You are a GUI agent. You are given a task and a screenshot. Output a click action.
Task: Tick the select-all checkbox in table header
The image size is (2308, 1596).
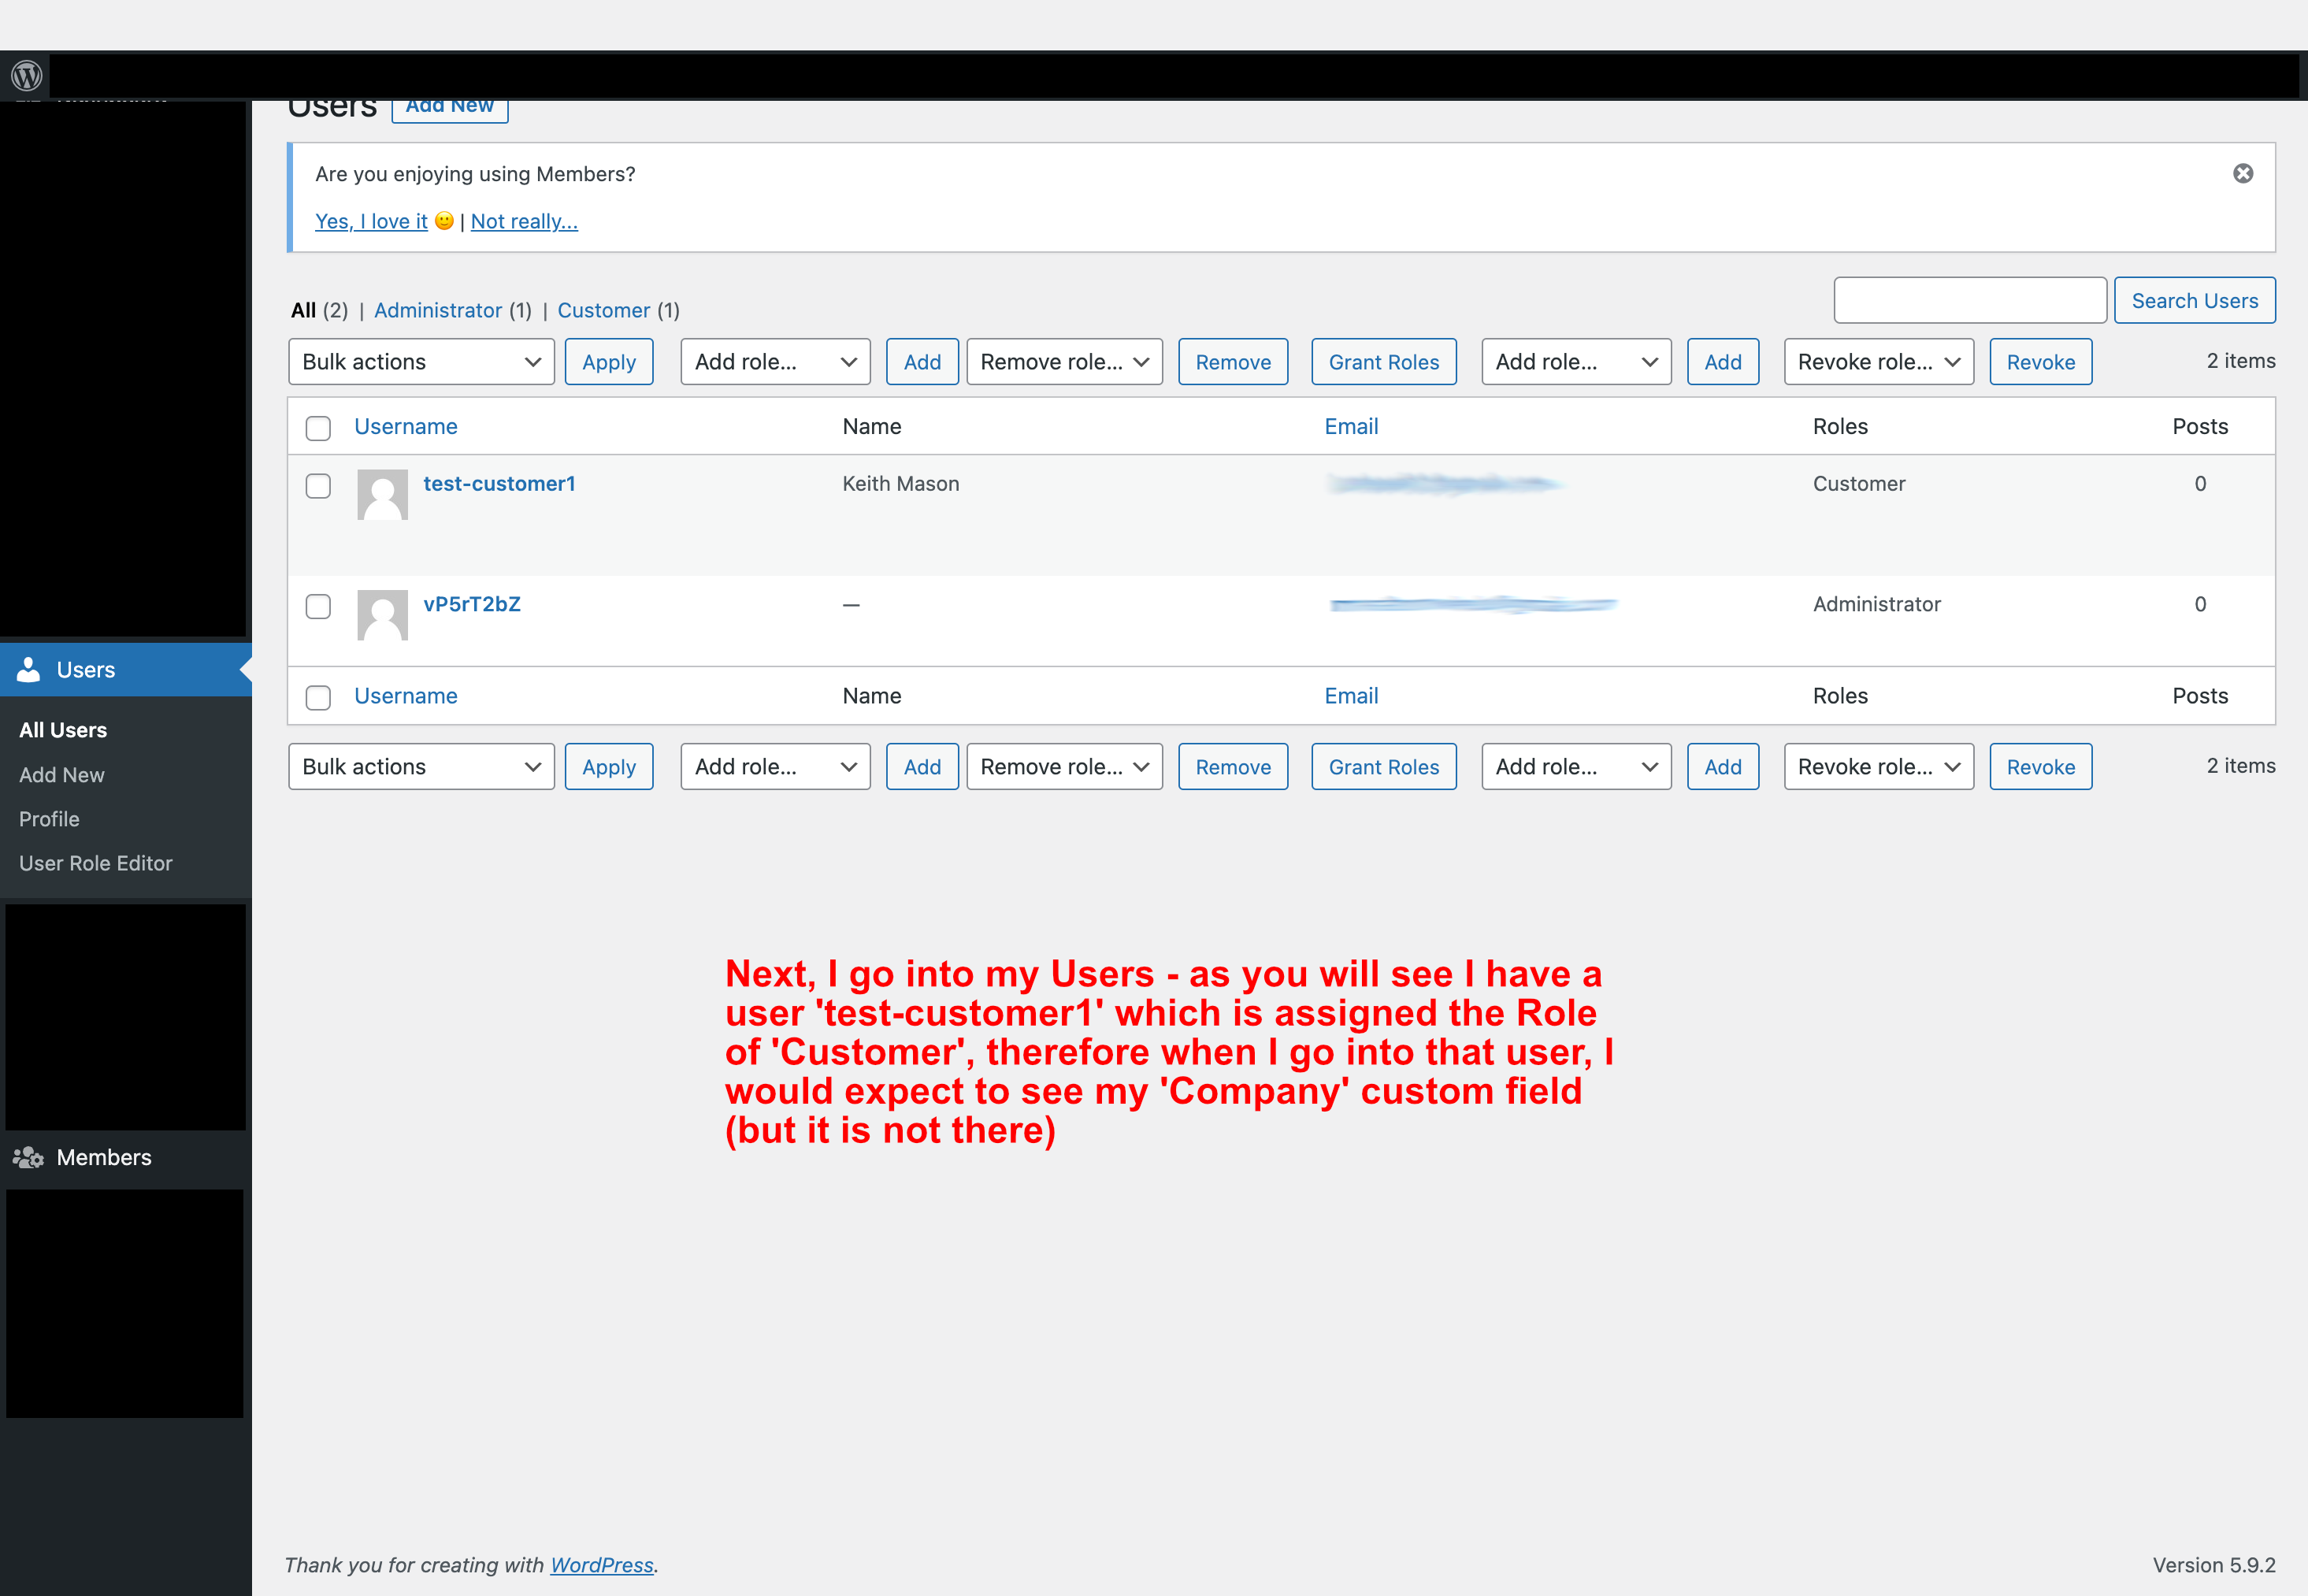point(318,428)
